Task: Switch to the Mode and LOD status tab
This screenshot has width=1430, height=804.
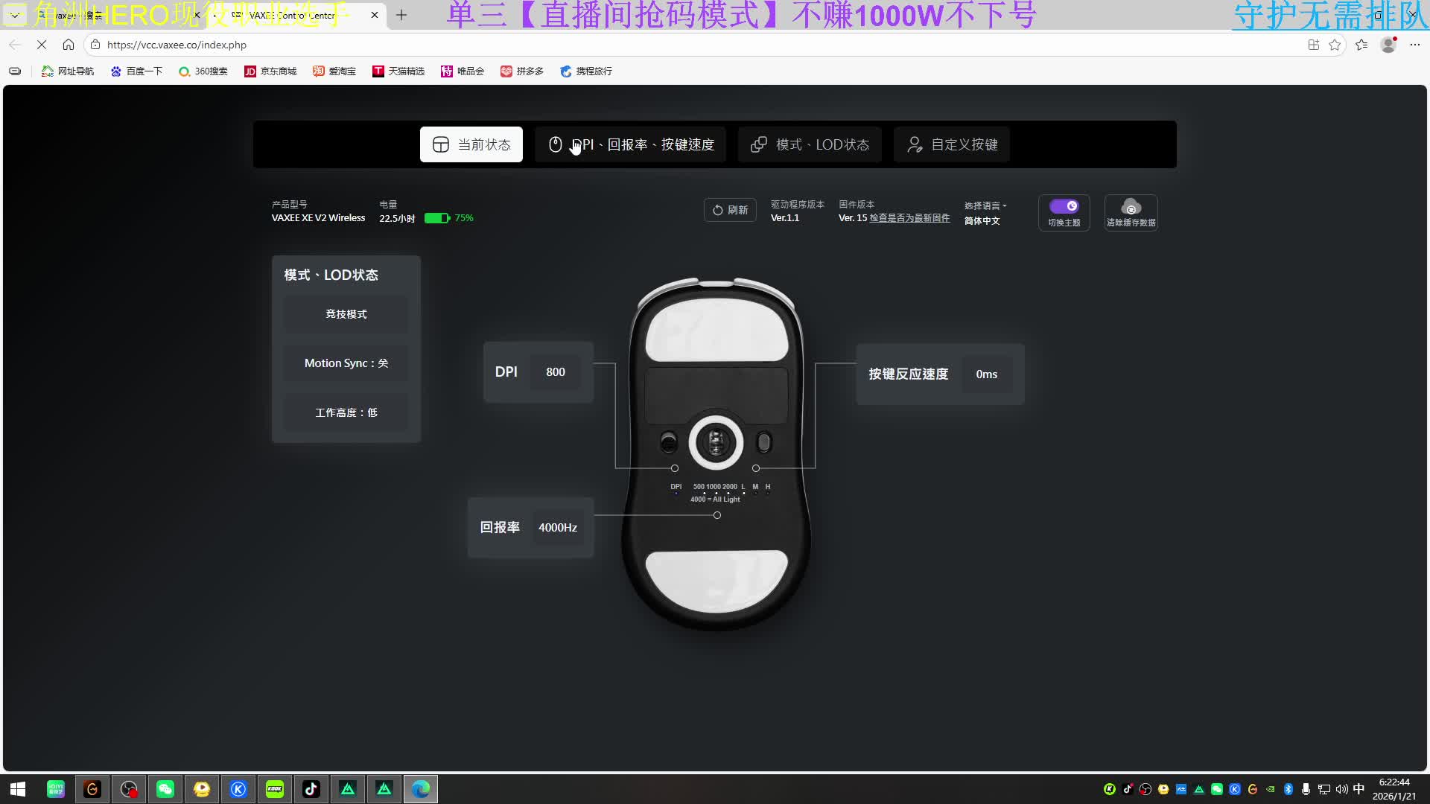Action: pyautogui.click(x=810, y=144)
